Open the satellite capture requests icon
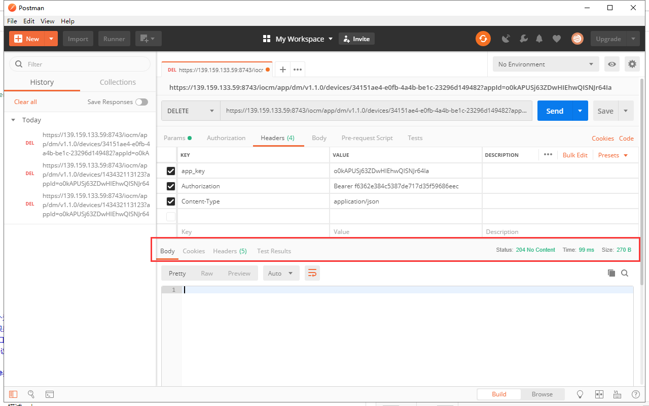This screenshot has width=649, height=406. click(x=506, y=39)
